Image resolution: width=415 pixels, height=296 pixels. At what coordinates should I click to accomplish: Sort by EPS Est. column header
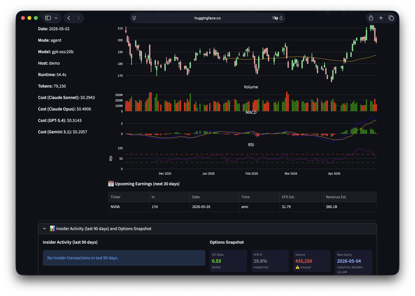[x=302, y=197]
